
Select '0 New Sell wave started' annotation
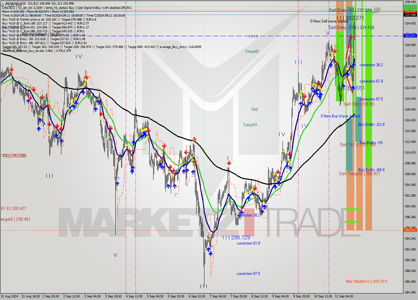pos(329,21)
